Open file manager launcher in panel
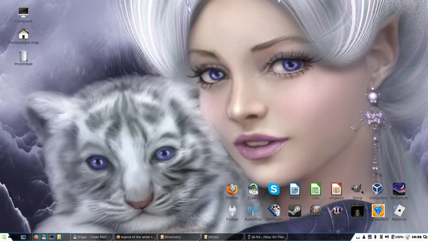428x241 pixels. click(x=59, y=237)
